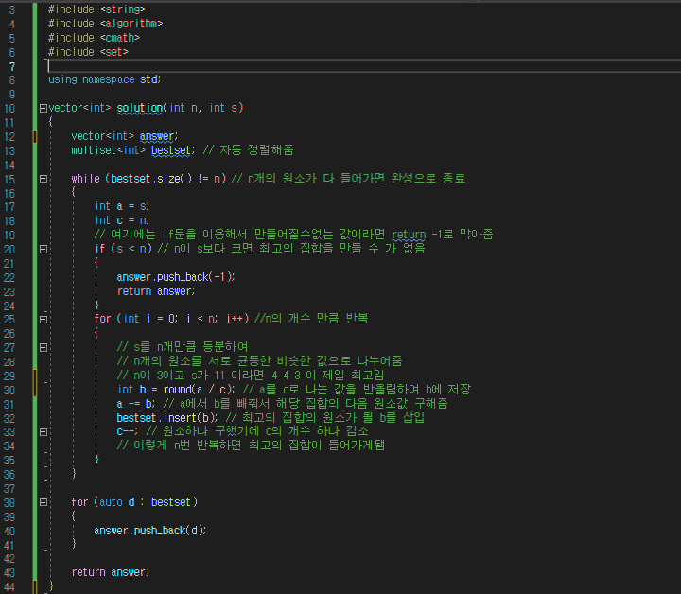Viewport: 681px width, 594px height.
Task: Click the 'solution' function name
Action: 140,108
